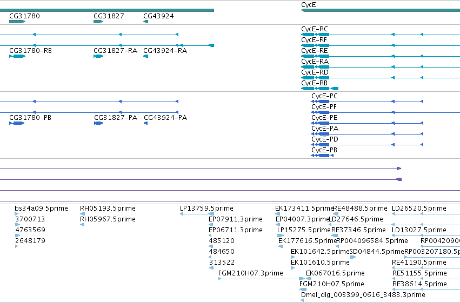Open the feature labeled 2648179

pos(30,241)
